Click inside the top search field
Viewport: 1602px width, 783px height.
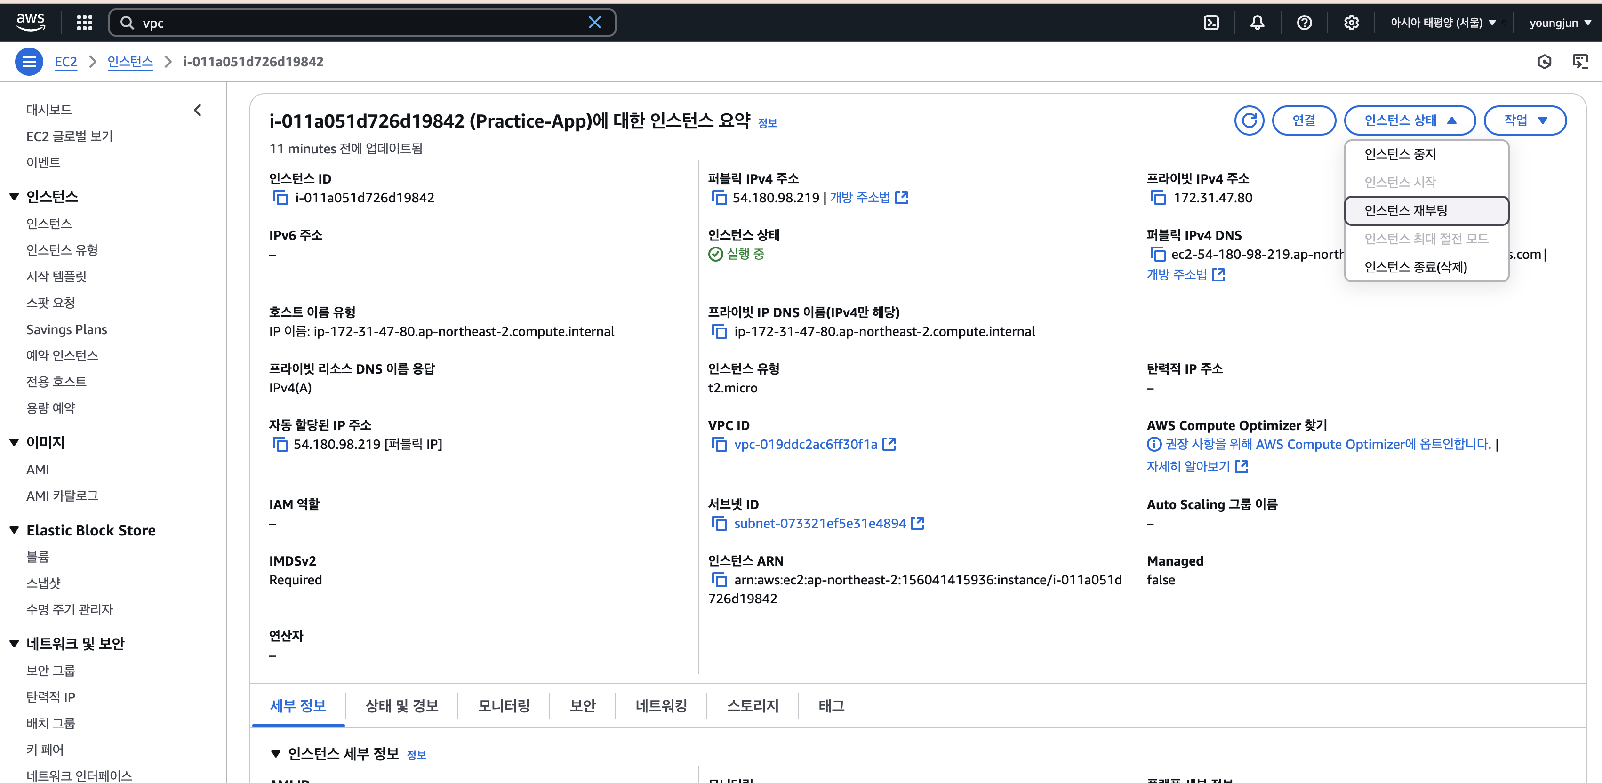tap(360, 23)
